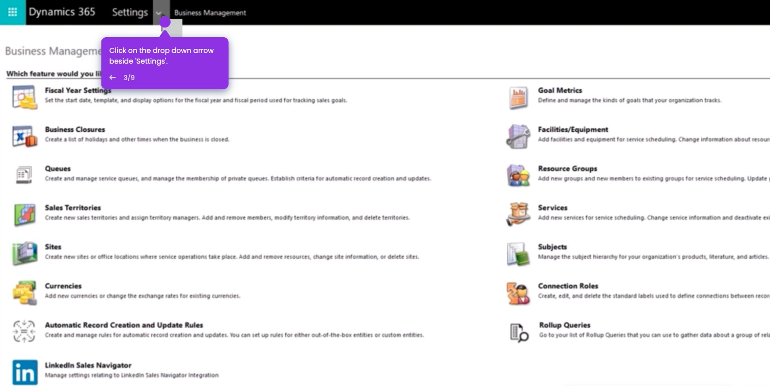The width and height of the screenshot is (770, 386).
Task: Click 'Create a list of holidays' description text
Action: tap(137, 140)
